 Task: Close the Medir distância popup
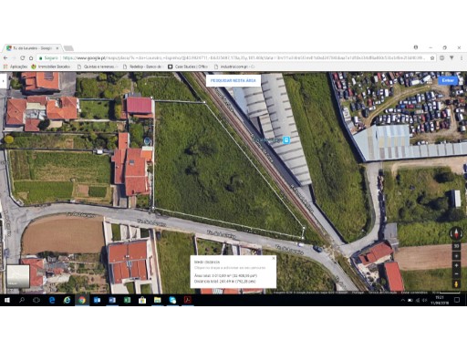(273, 259)
